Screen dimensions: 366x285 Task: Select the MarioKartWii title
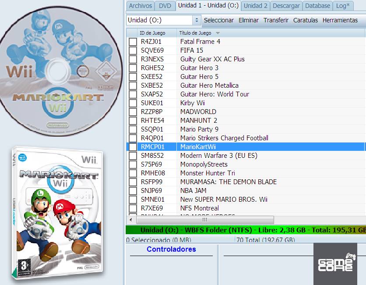[x=198, y=147]
